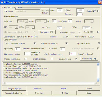Click the log vertical scrollbar thumb
Screen dimensions: 102x97
[98, 78]
